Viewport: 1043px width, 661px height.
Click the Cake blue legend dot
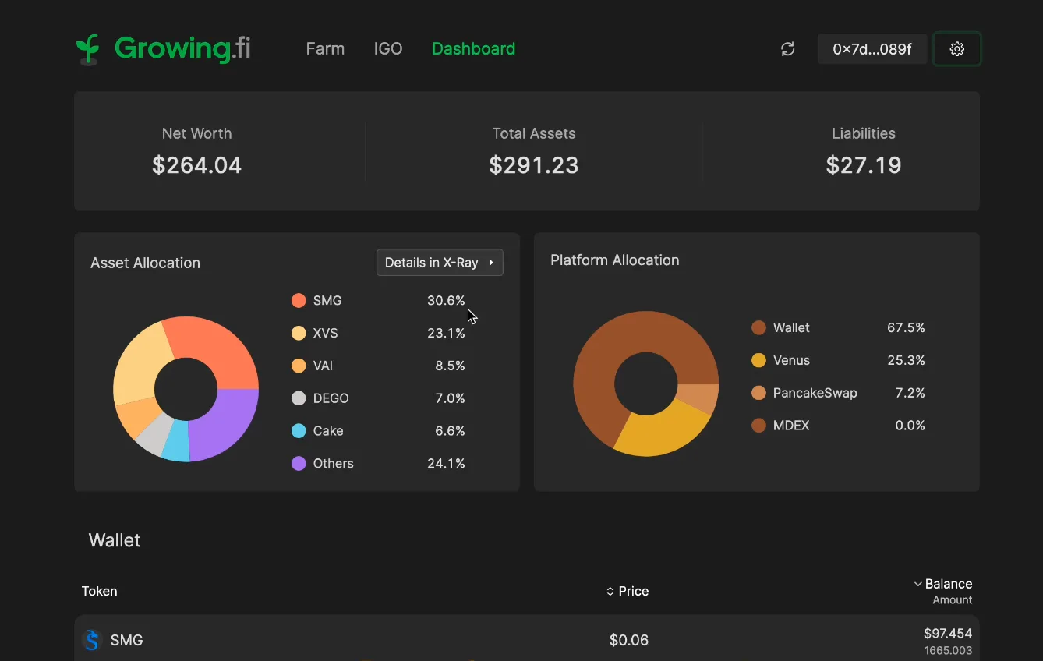tap(299, 431)
